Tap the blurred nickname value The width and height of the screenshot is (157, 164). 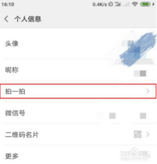140,73
